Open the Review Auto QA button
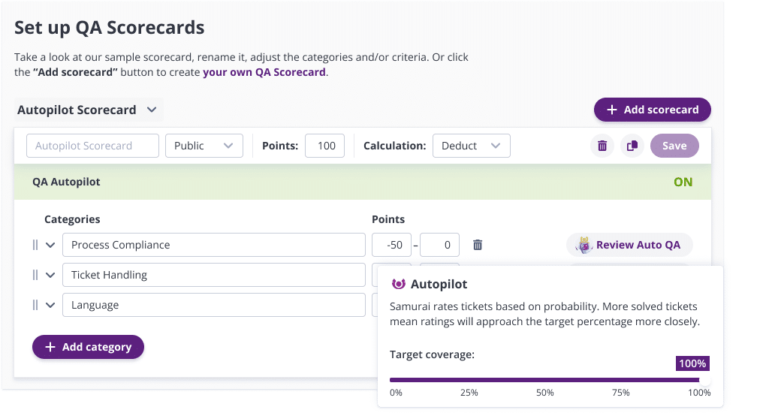Screen dimensions: 769x413 pyautogui.click(x=629, y=245)
